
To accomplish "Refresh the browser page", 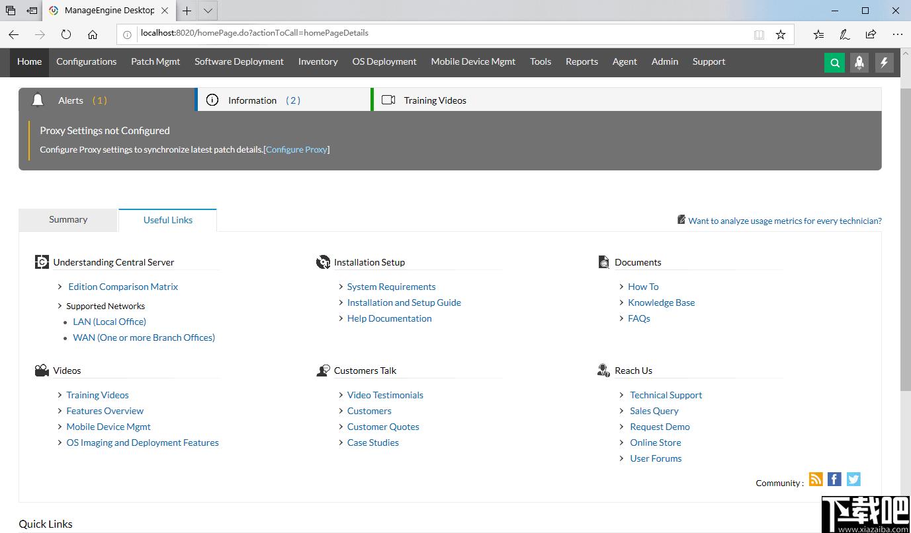I will (66, 34).
